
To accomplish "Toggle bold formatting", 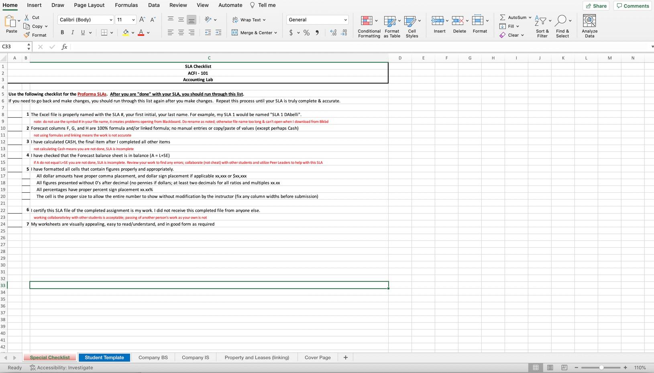I will 62,33.
